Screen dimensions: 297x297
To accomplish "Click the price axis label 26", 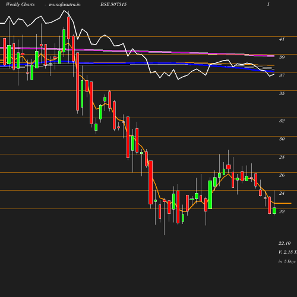I will pyautogui.click(x=282, y=175).
